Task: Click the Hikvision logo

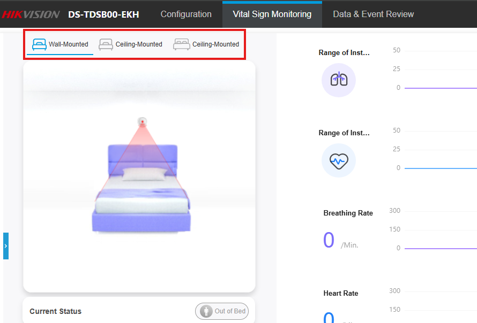Action: pyautogui.click(x=31, y=14)
